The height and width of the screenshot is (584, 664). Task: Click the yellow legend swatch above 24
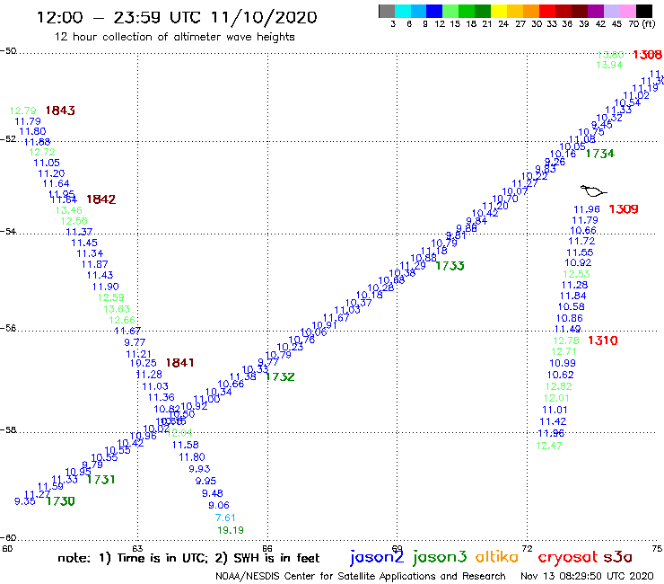tap(498, 11)
